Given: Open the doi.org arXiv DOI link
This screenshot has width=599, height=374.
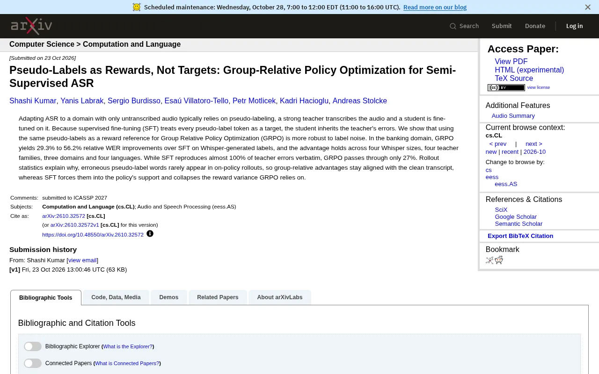Looking at the screenshot, I should (x=93, y=235).
